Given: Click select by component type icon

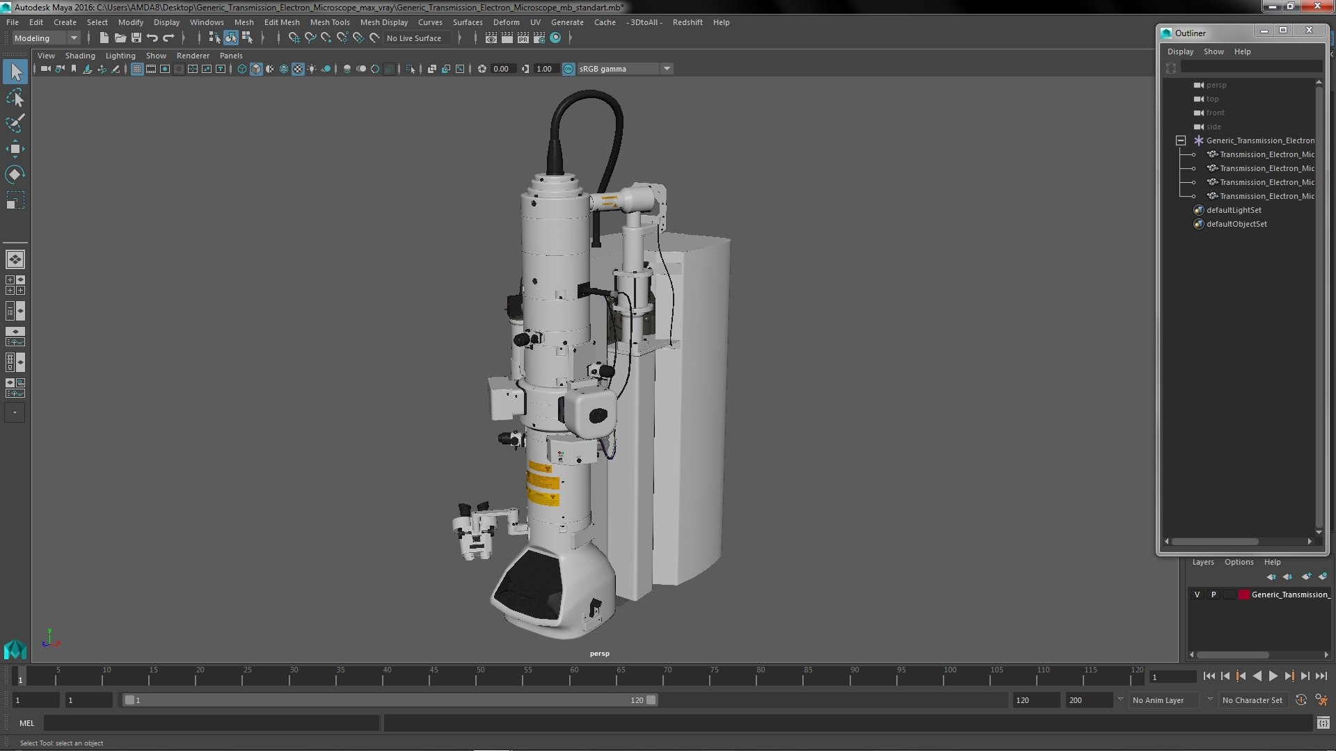Looking at the screenshot, I should click(x=247, y=38).
